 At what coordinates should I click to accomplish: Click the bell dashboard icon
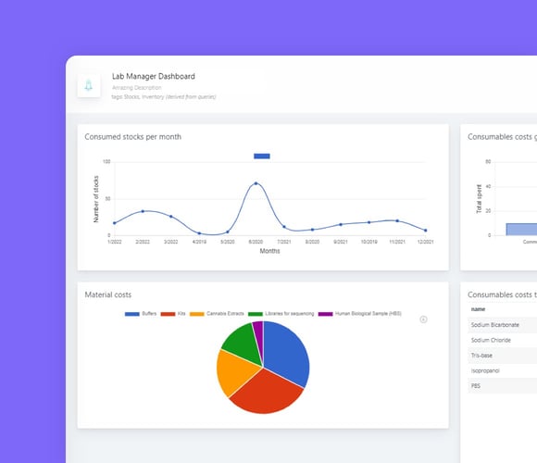point(89,85)
